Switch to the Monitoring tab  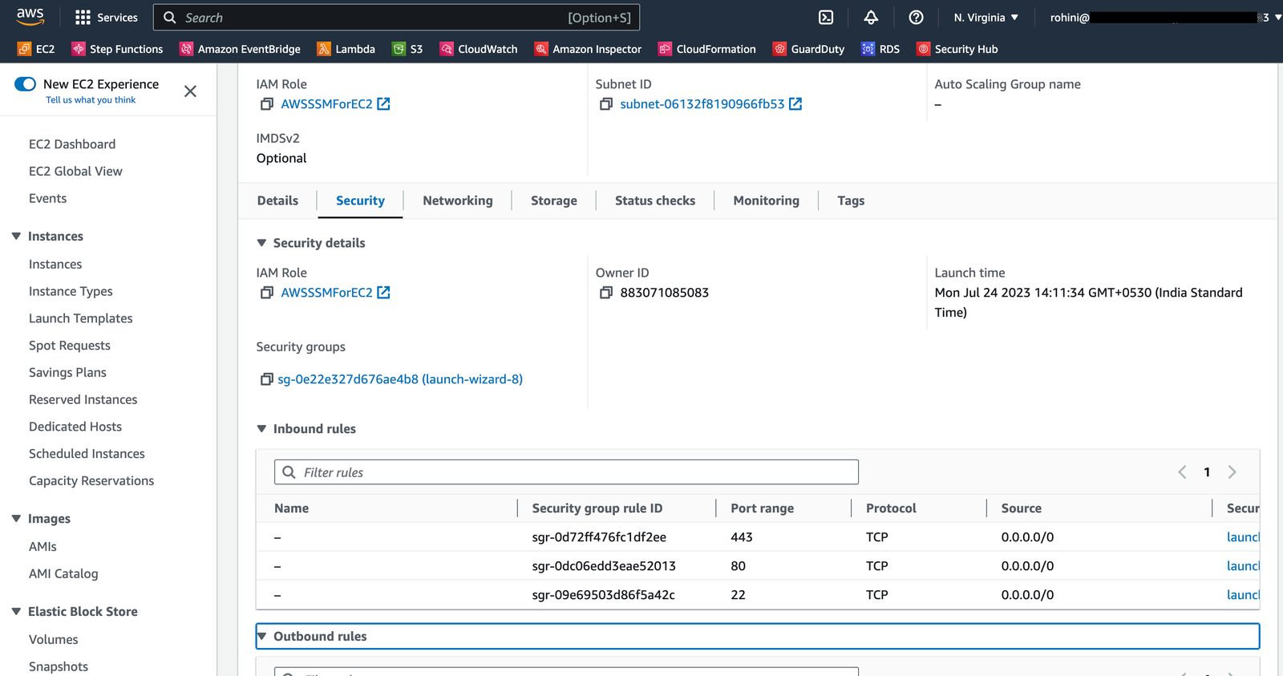[767, 200]
